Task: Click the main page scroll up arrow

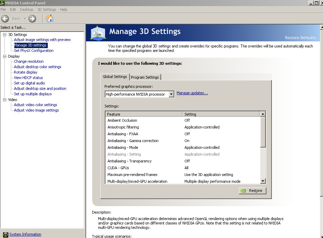Action: [x=322, y=27]
